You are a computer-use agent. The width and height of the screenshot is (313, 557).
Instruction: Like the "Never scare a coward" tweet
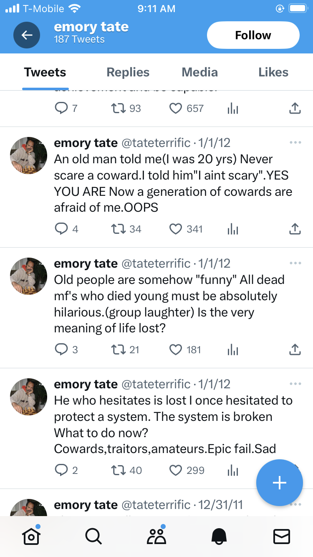point(176,229)
